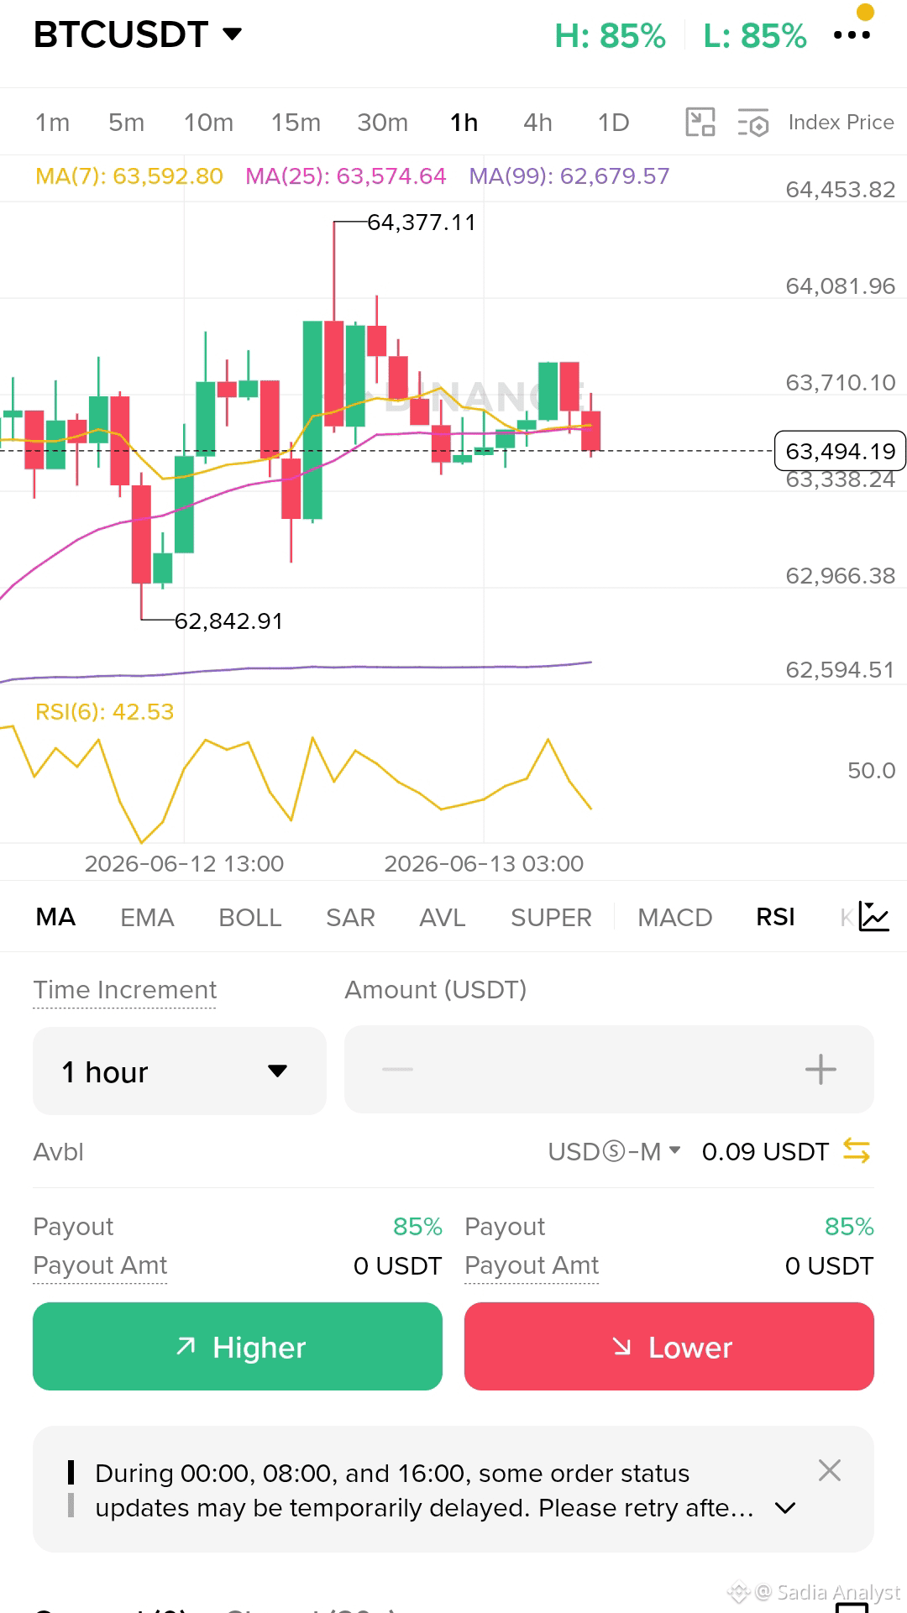Click the red Lower button

click(x=669, y=1346)
